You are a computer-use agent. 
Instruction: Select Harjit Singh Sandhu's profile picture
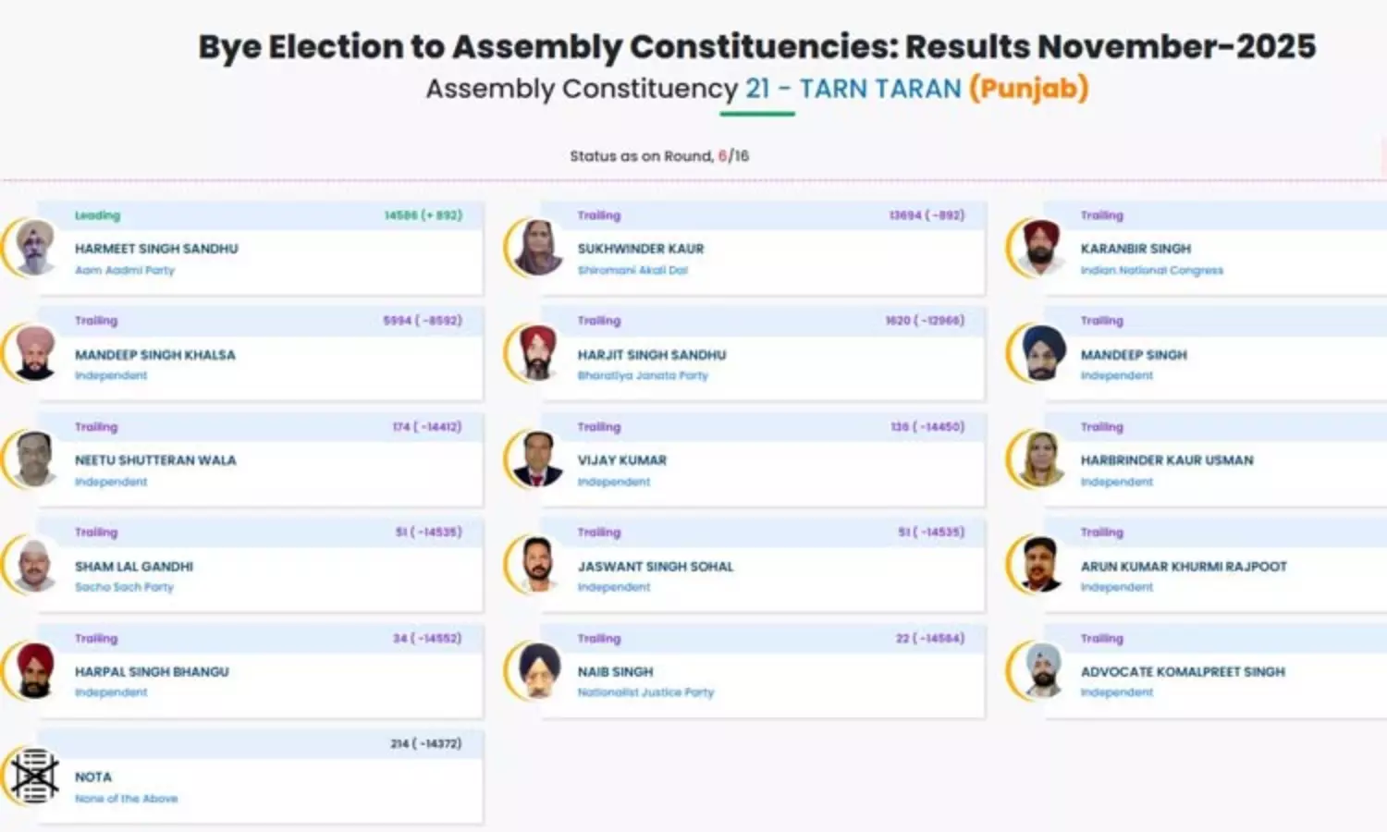pyautogui.click(x=538, y=353)
